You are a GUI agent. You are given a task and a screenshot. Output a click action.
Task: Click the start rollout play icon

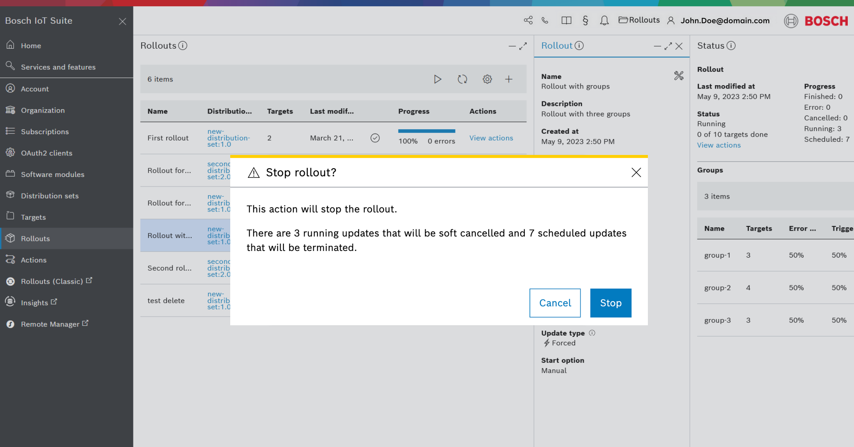(437, 79)
